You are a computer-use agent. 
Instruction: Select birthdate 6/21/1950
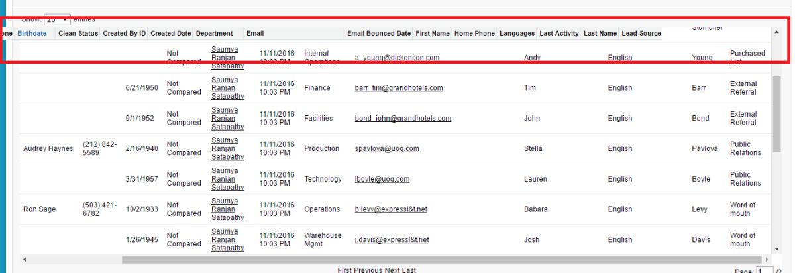tap(142, 88)
